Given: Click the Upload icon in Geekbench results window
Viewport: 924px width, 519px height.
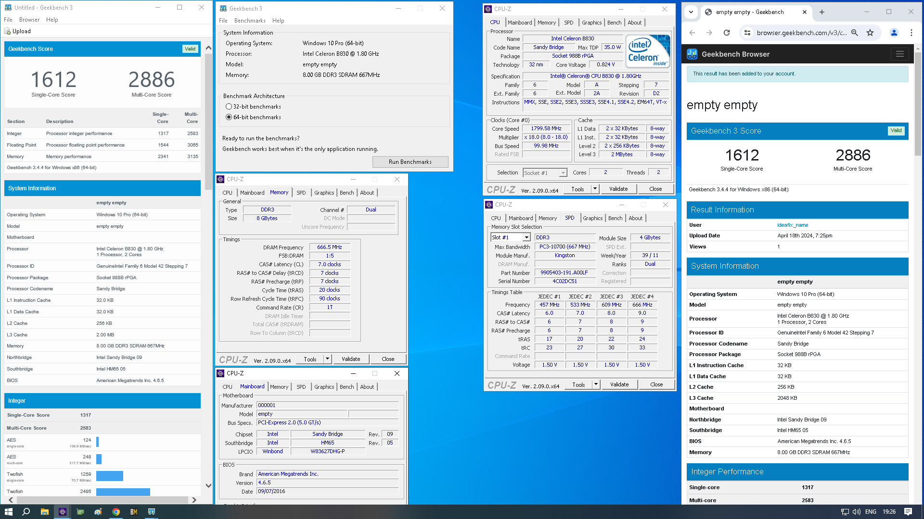Looking at the screenshot, I should click(7, 31).
